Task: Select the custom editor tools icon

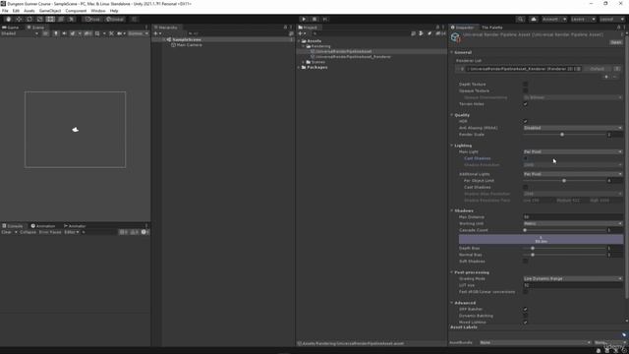Action: pos(71,20)
